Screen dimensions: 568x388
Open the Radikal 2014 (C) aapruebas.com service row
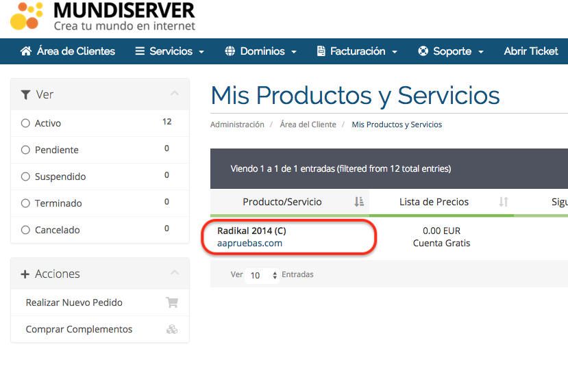click(x=251, y=237)
